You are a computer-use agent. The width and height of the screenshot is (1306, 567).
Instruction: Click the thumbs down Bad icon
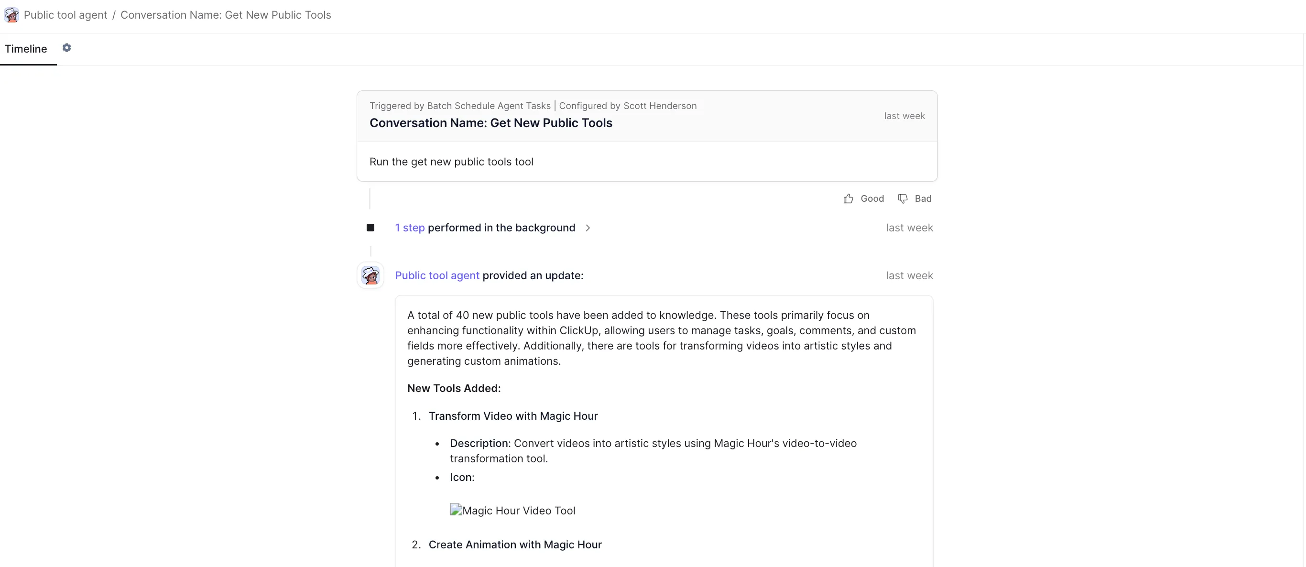click(903, 199)
